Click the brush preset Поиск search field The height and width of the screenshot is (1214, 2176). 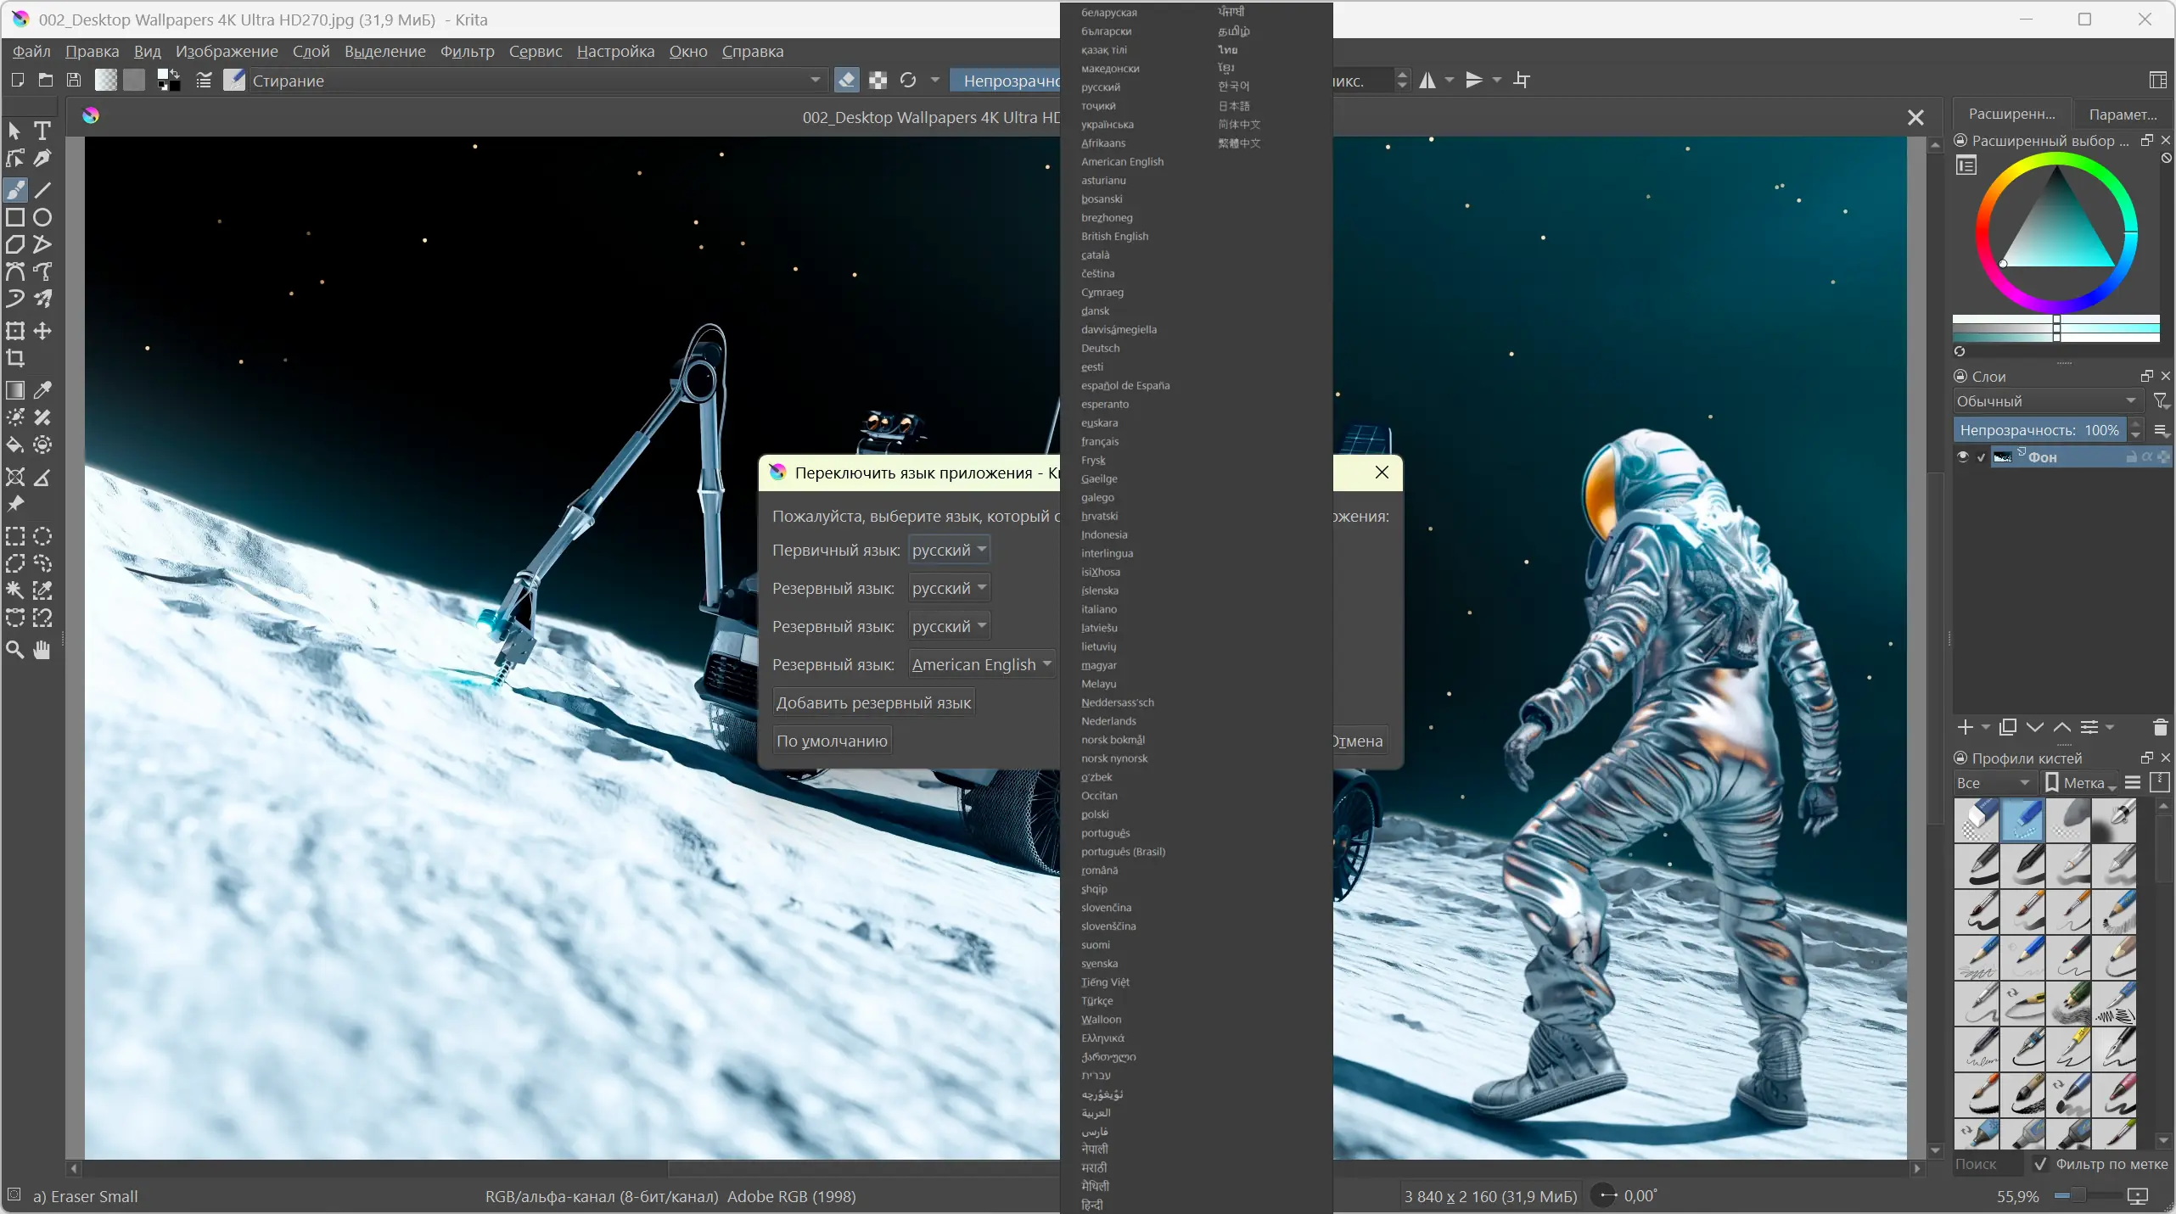pos(1988,1164)
